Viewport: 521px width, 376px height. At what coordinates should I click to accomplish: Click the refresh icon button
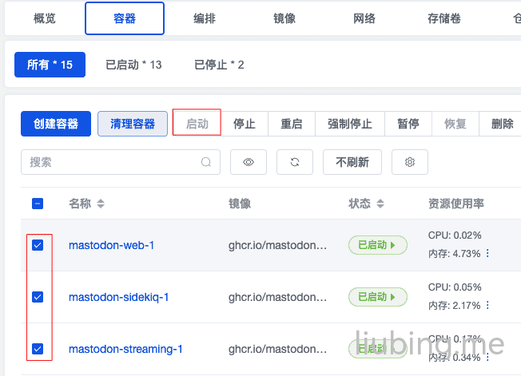(x=295, y=162)
